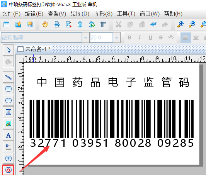This screenshot has width=206, height=175.
Task: Click the font size field showing 20.0
Action: pos(101,37)
